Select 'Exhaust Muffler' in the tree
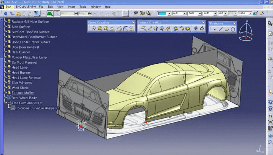273x155 pixels. pos(23,93)
